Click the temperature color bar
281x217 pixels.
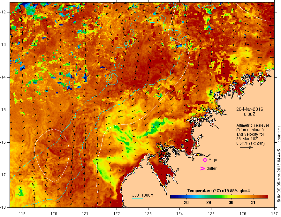pos(219,197)
